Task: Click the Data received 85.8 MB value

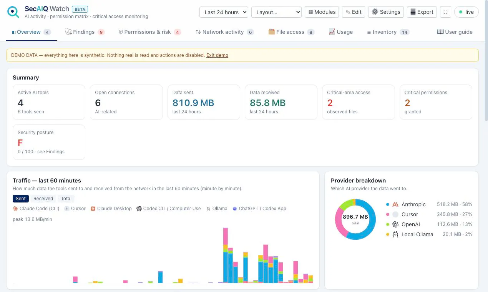Action: pyautogui.click(x=267, y=103)
